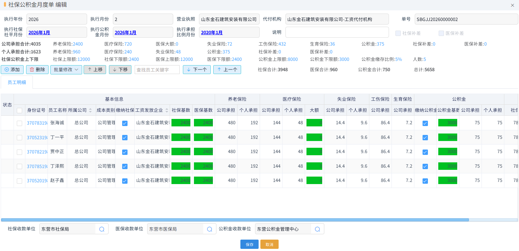
Task: Tick the select-all checkbox in the table header
Action: click(x=20, y=111)
